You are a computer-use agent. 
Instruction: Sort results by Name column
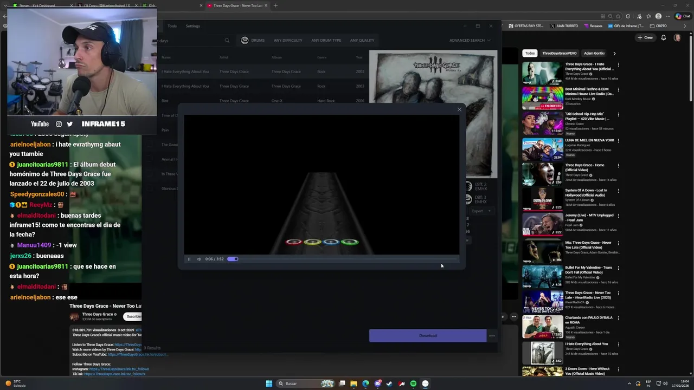[x=166, y=57]
